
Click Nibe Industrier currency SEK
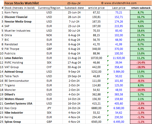[49, 112]
